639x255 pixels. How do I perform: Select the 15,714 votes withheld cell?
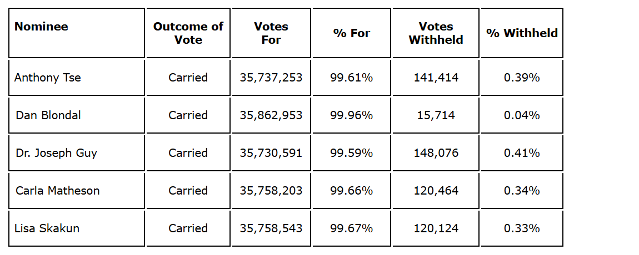pos(436,115)
